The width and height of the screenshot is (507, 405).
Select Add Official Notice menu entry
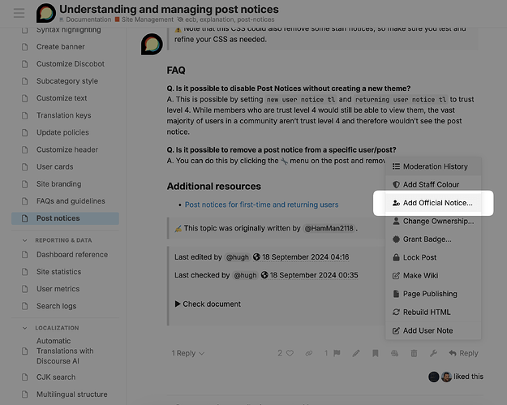[433, 203]
